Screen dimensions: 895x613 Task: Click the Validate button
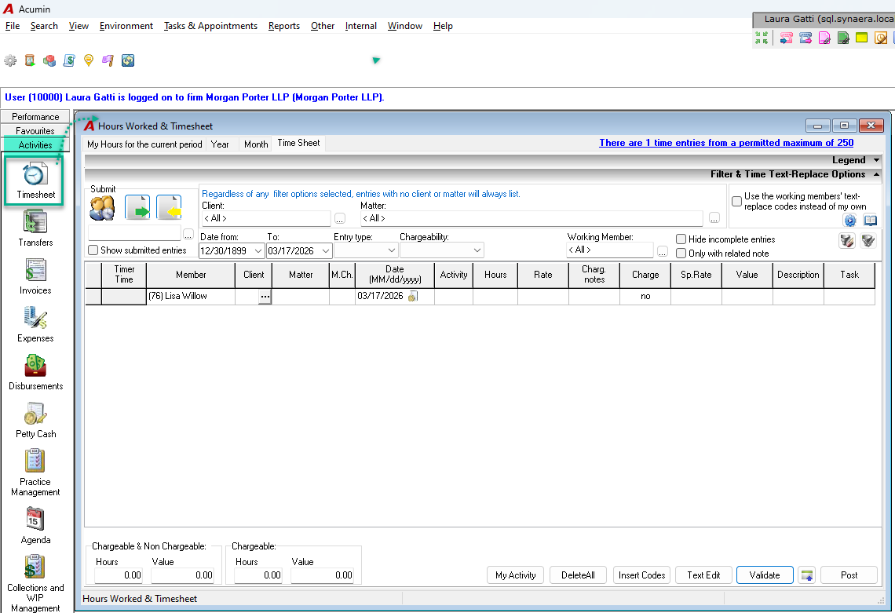(x=765, y=575)
